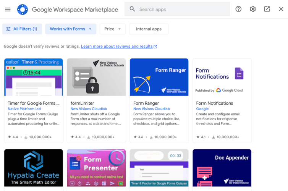288x191 pixels.
Task: Toggle the Internal apps filter
Action: [x=149, y=29]
